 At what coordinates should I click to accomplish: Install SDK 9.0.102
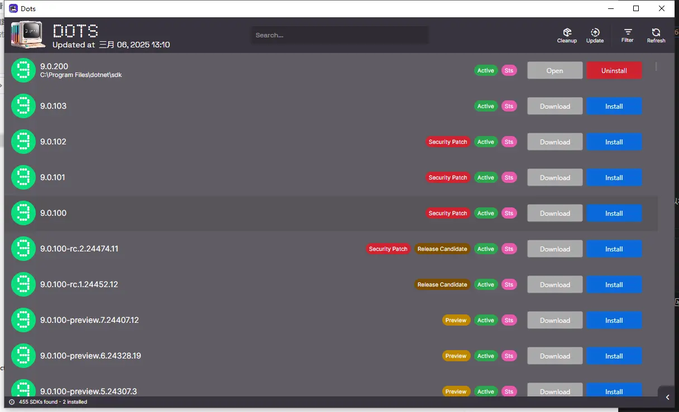point(614,142)
